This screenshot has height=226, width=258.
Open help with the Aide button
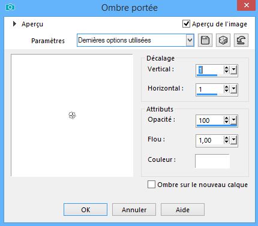[x=182, y=210]
